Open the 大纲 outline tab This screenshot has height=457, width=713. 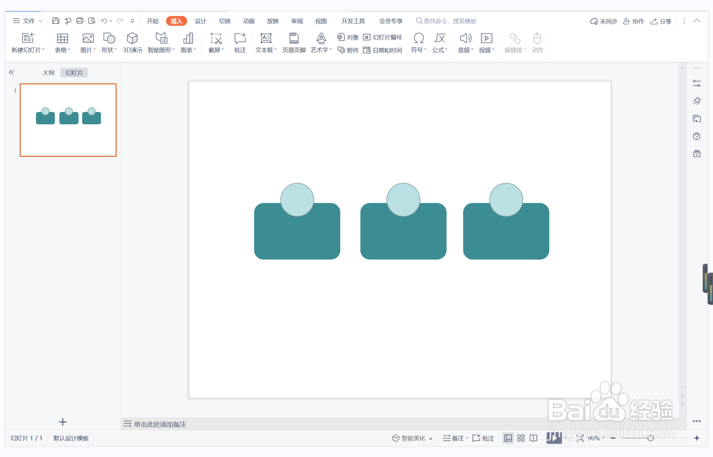(48, 73)
